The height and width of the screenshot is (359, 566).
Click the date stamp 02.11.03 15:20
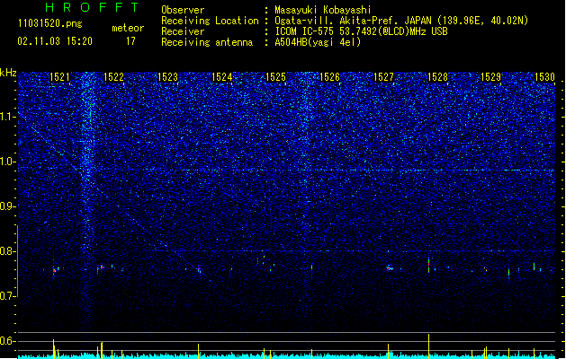click(55, 41)
